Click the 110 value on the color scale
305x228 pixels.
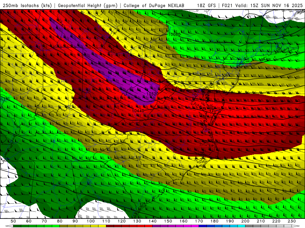tap(106, 221)
